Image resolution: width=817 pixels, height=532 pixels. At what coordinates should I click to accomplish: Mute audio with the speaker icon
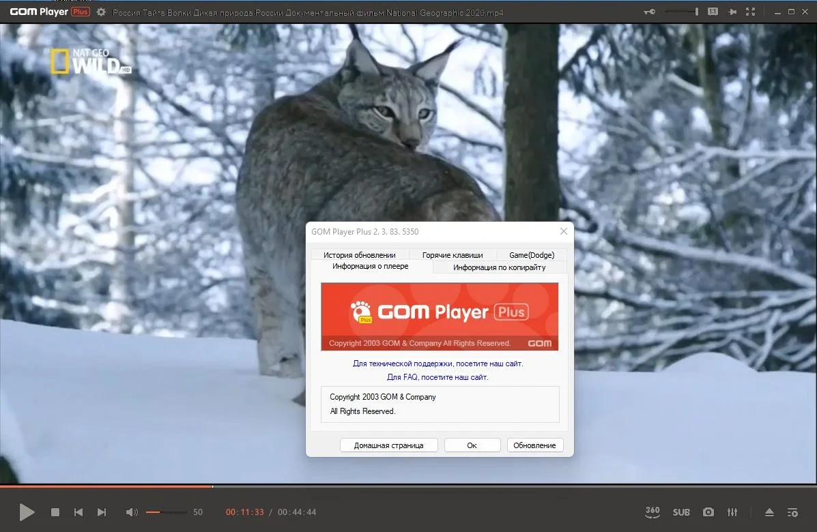(x=132, y=512)
